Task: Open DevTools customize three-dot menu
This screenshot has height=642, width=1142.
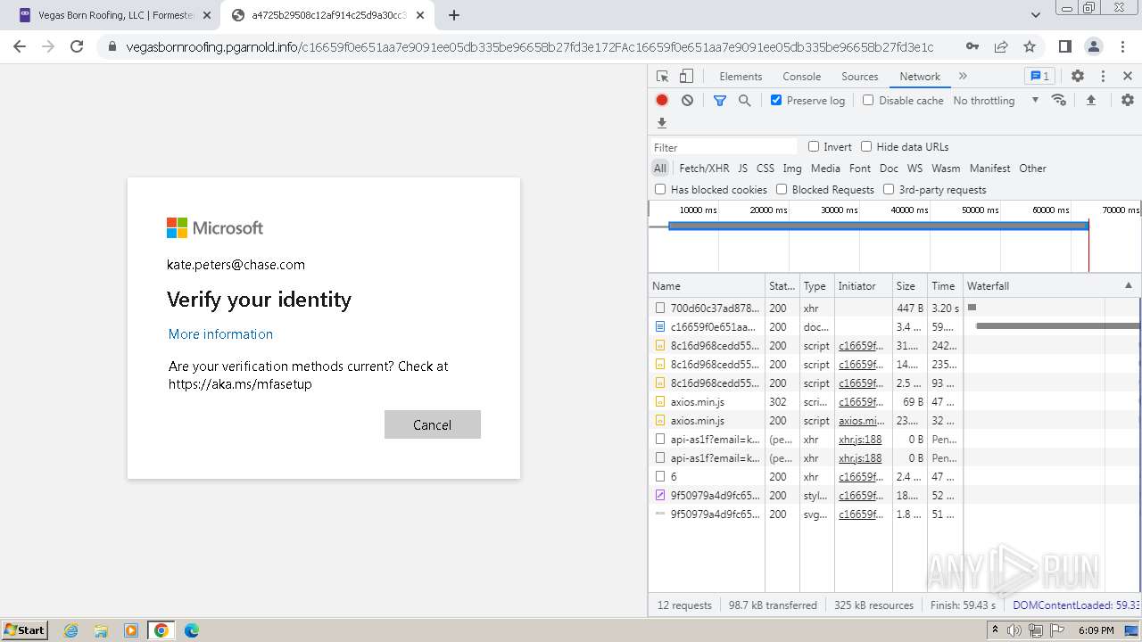Action: click(x=1103, y=77)
